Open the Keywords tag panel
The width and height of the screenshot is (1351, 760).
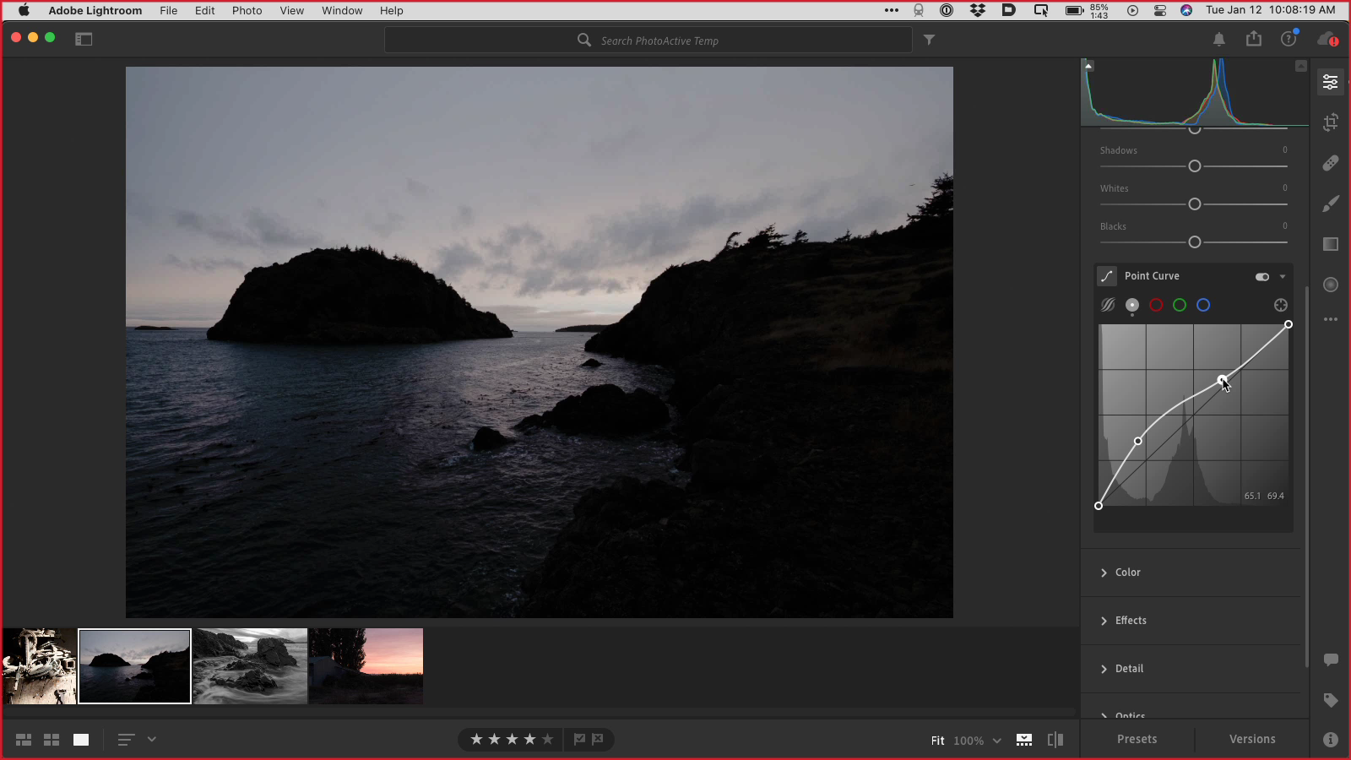(x=1331, y=700)
